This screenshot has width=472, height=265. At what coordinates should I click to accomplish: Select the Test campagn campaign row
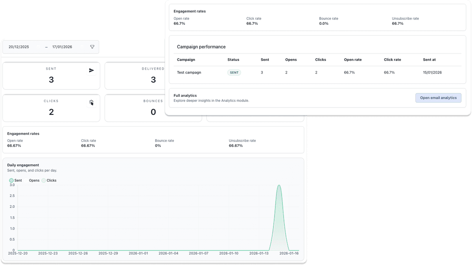pyautogui.click(x=190, y=72)
